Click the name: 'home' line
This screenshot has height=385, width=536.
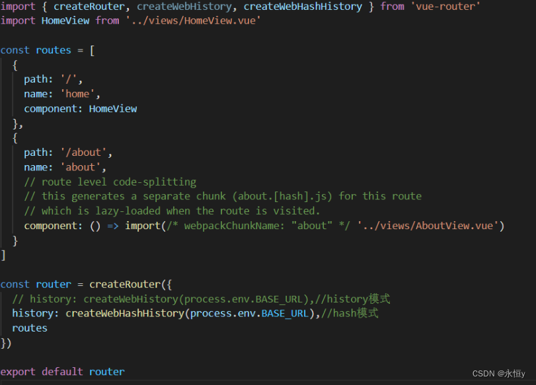click(62, 94)
